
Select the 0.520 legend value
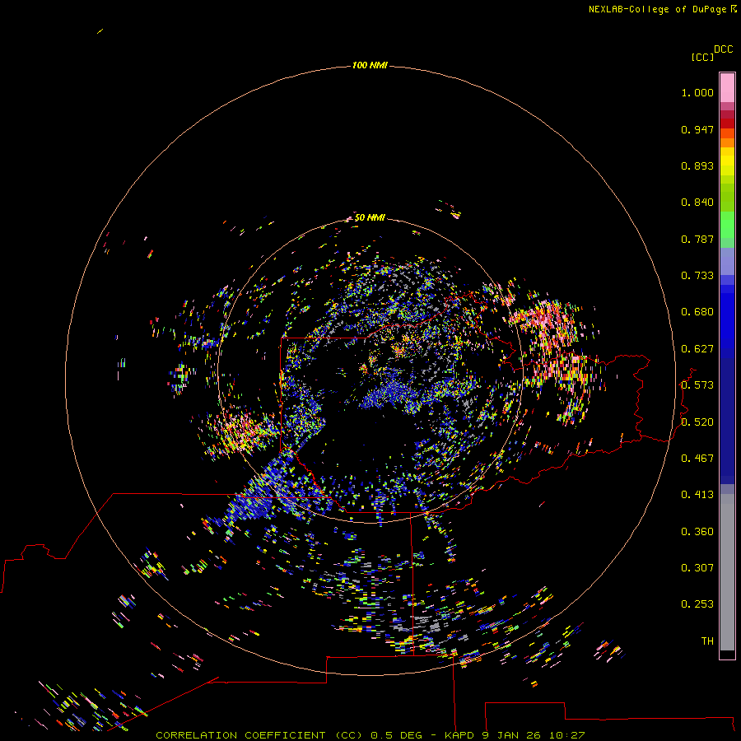click(x=697, y=422)
